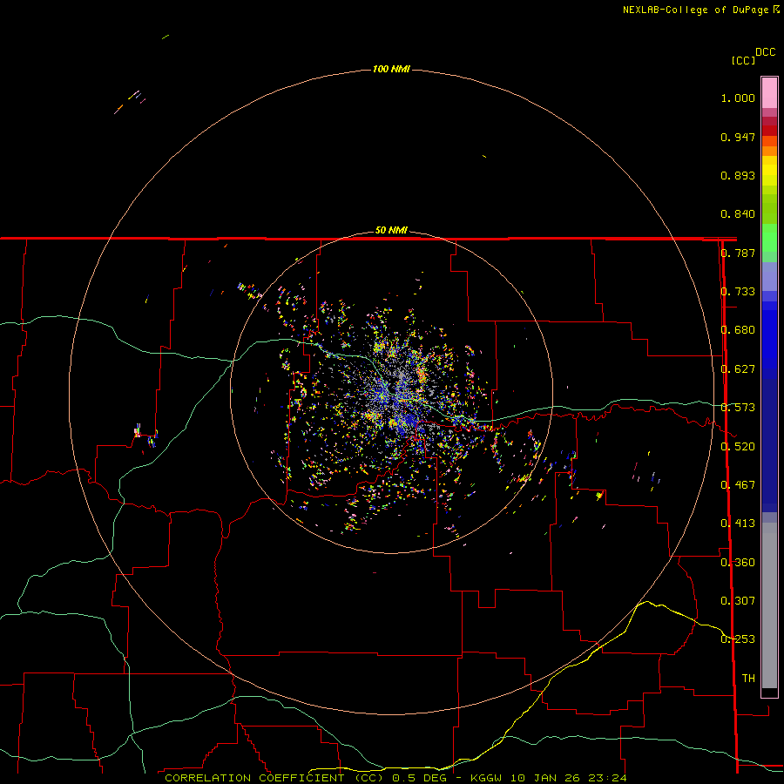
Task: Click the 0.520 legend value
Action: click(738, 447)
